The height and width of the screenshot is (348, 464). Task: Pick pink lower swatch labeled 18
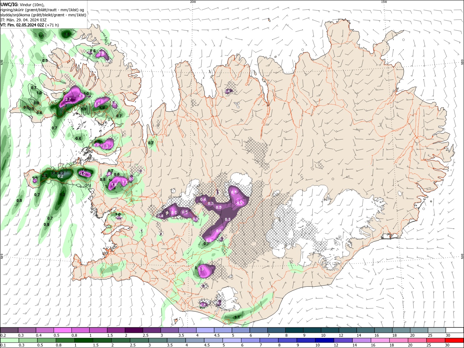coord(399,340)
